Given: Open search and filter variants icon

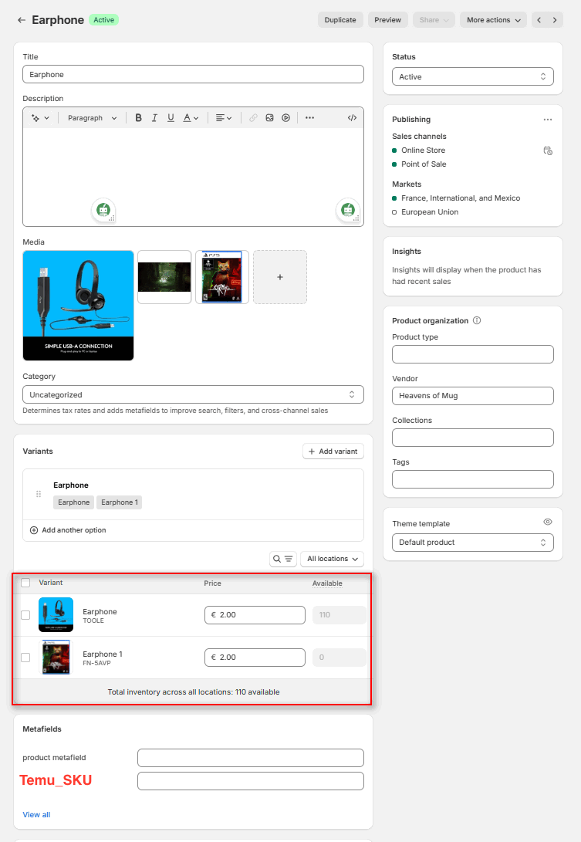Looking at the screenshot, I should tap(283, 559).
